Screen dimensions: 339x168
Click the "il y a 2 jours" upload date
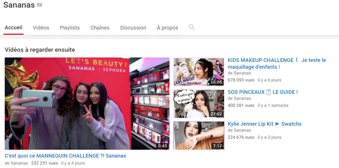click(x=269, y=137)
